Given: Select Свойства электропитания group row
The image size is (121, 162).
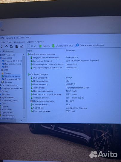Looking at the screenshot, I should coord(42,54).
